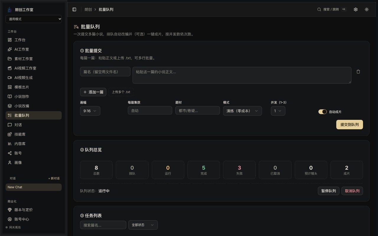Focus the 篇名 title input field
The image size is (378, 236).
pos(105,72)
